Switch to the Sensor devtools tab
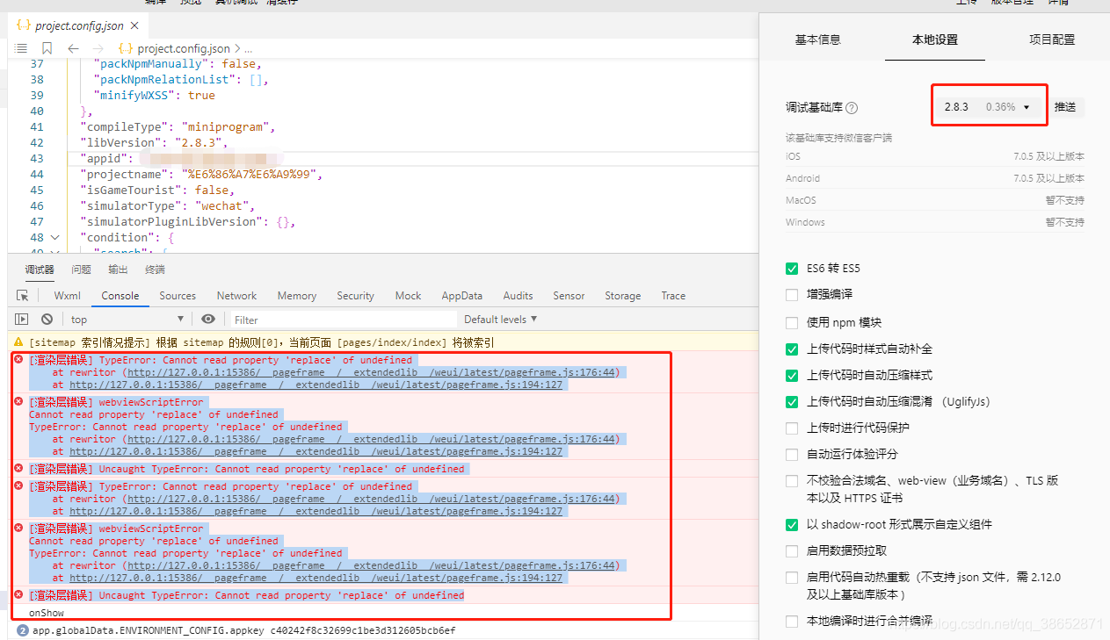Viewport: 1110px width, 640px height. coord(569,296)
